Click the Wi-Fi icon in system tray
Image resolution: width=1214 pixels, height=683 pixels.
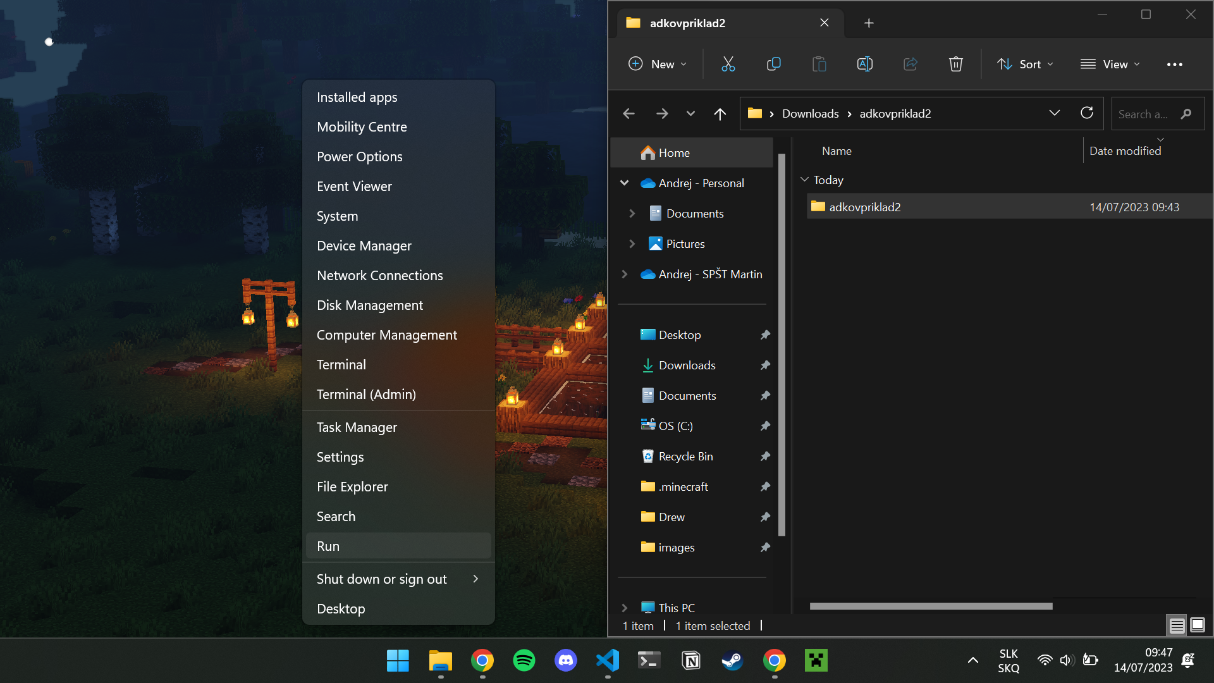[1045, 660]
